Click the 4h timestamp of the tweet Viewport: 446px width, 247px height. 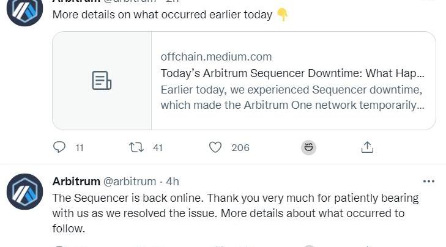click(173, 182)
